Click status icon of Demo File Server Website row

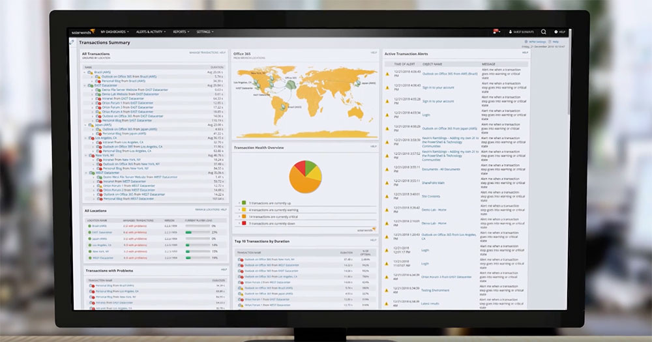click(99, 90)
